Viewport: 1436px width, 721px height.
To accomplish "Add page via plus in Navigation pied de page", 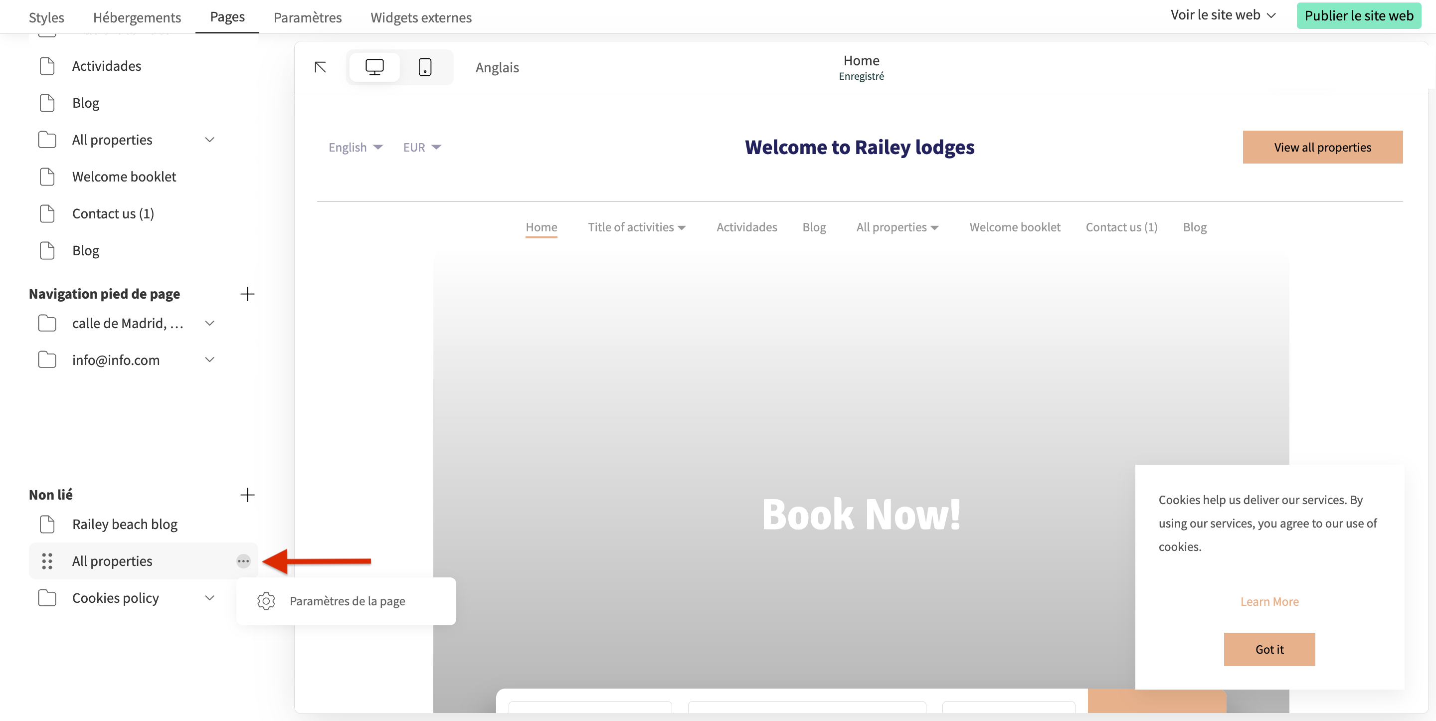I will point(247,294).
